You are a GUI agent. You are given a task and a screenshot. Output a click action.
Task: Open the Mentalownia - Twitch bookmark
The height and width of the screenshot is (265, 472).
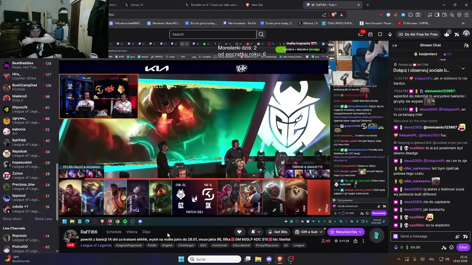pos(239,23)
